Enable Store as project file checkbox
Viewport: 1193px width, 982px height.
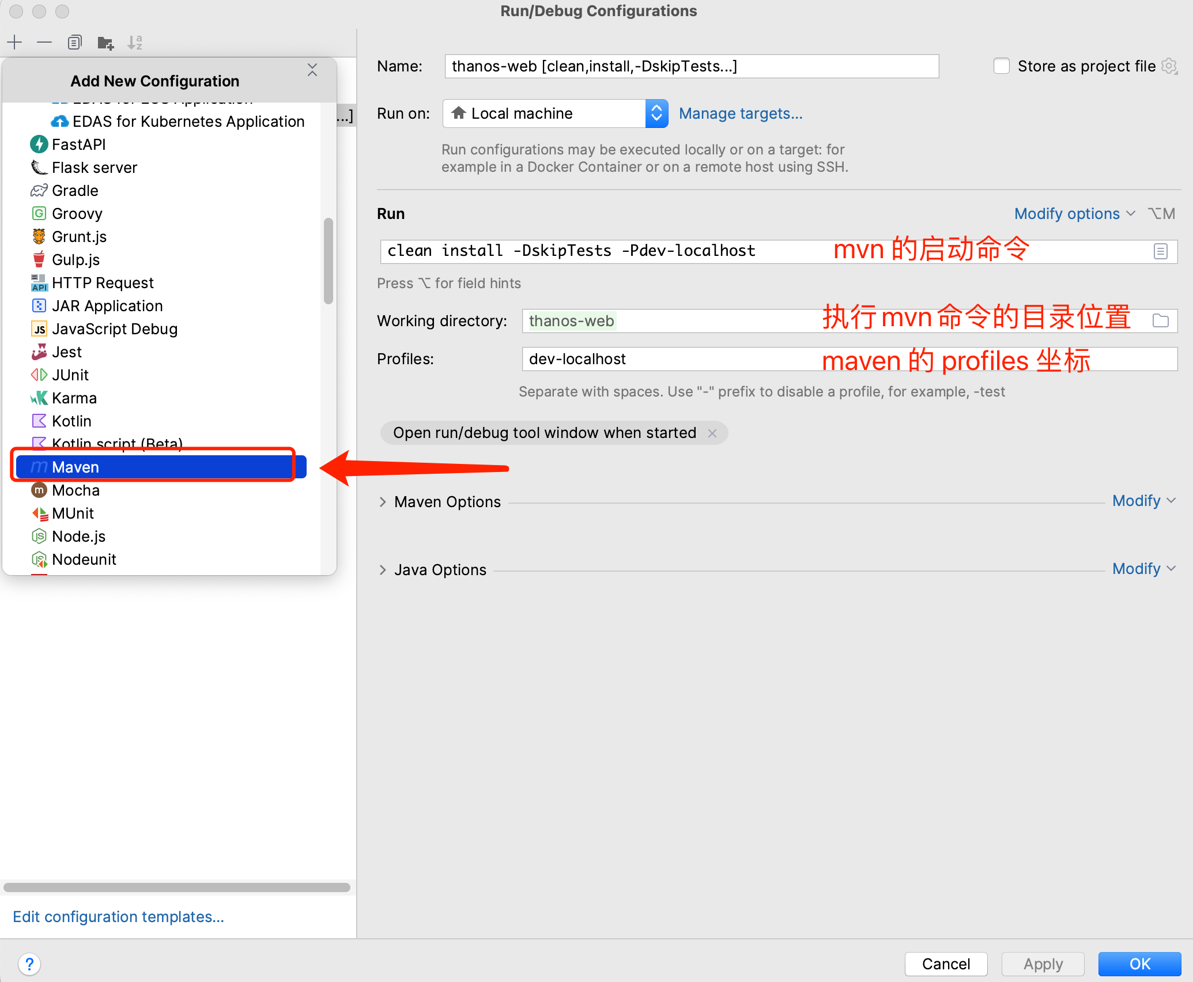(1002, 66)
